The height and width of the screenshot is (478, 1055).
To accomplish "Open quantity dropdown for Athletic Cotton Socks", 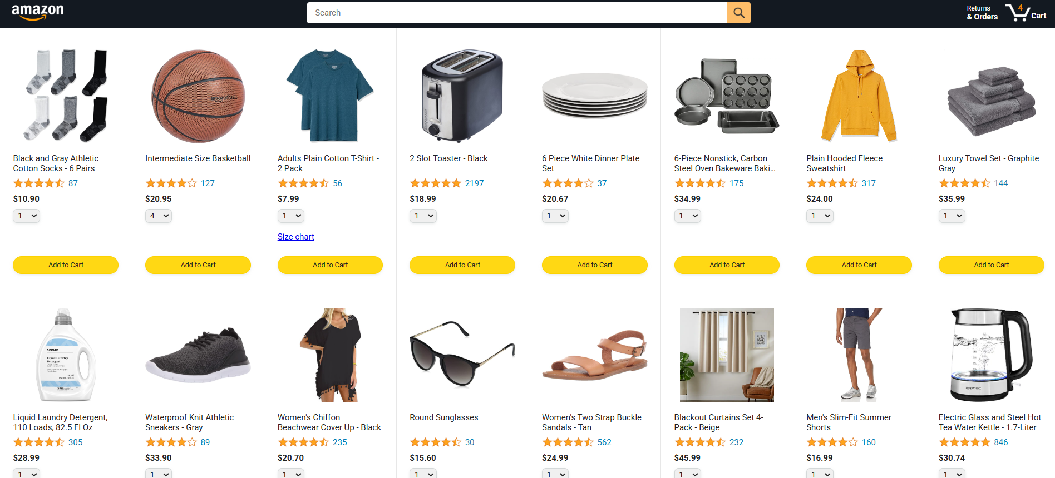I will pyautogui.click(x=27, y=216).
